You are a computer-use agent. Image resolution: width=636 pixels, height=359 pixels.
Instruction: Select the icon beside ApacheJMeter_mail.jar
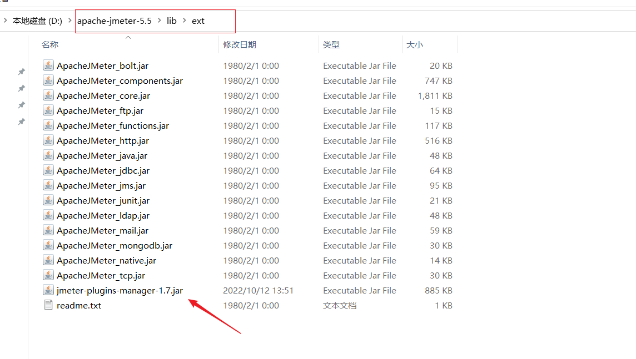pos(48,230)
